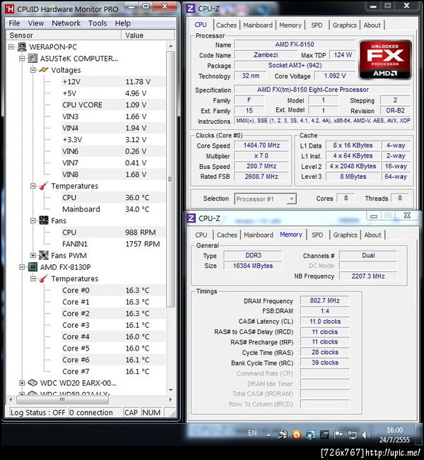Click the EN language indicator
This screenshot has height=460, width=424.
coord(252,433)
